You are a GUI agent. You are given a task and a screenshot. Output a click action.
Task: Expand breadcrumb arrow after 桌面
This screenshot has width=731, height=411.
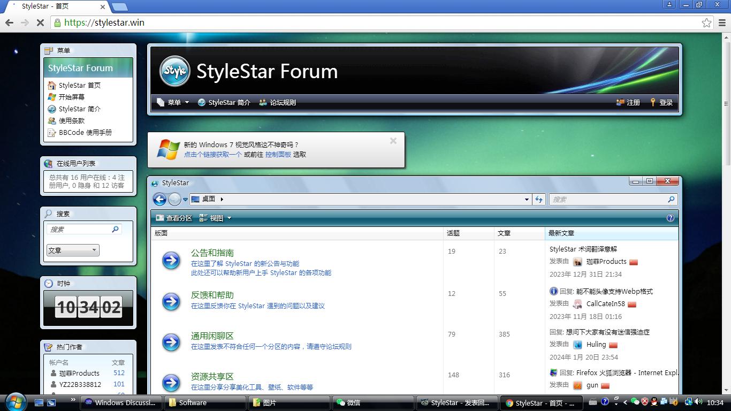pos(222,199)
